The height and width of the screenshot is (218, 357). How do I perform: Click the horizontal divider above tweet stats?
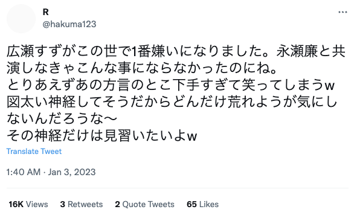pyautogui.click(x=178, y=188)
